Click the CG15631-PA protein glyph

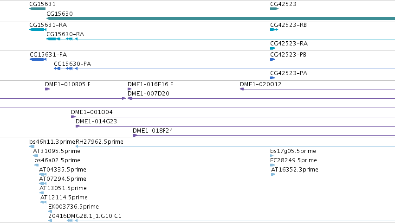tap(38, 59)
